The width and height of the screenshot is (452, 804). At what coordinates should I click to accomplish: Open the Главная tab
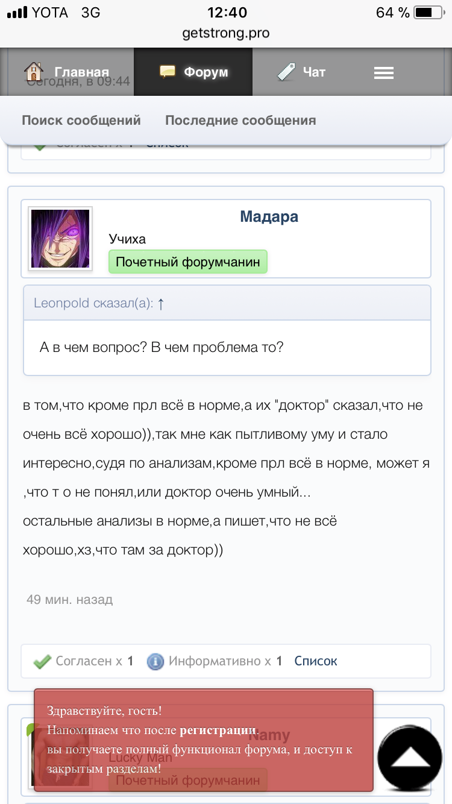coord(81,72)
